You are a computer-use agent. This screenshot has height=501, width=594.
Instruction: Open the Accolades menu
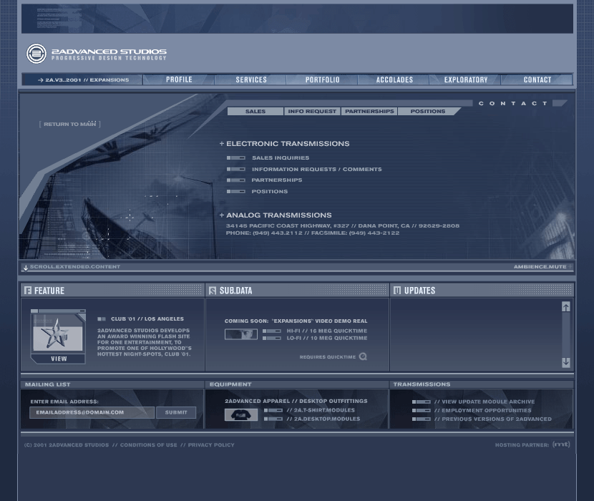click(394, 79)
